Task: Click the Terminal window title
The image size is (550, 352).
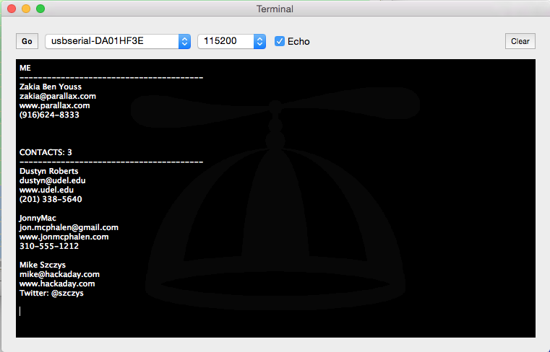Action: tap(275, 9)
